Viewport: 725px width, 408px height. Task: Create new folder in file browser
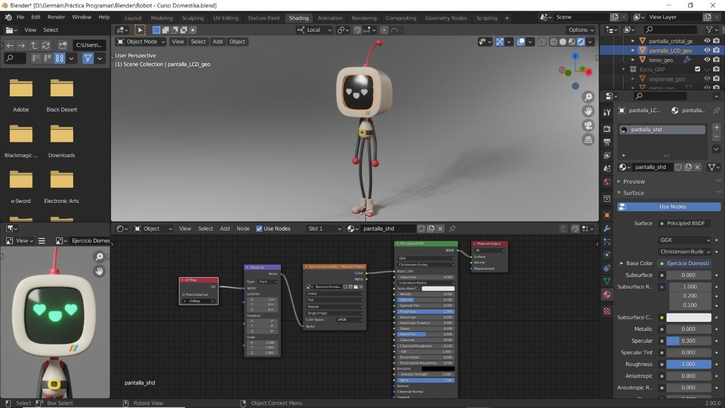point(63,45)
